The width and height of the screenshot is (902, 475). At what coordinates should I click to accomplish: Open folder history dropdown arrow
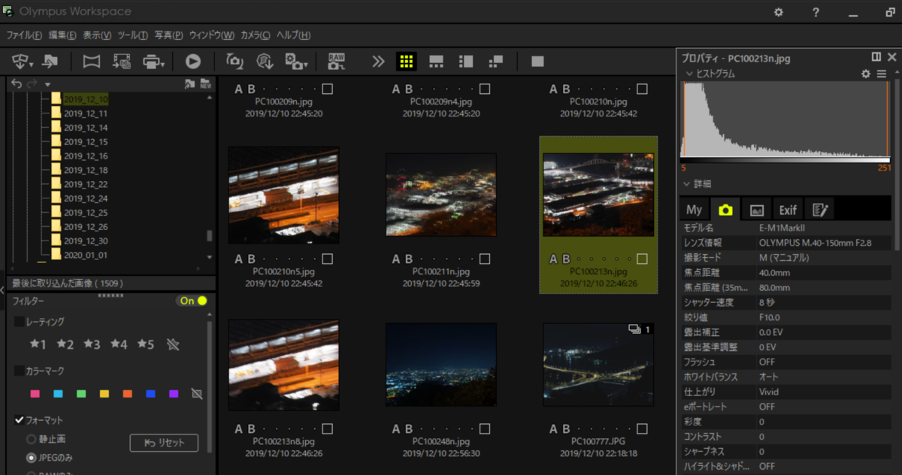47,84
